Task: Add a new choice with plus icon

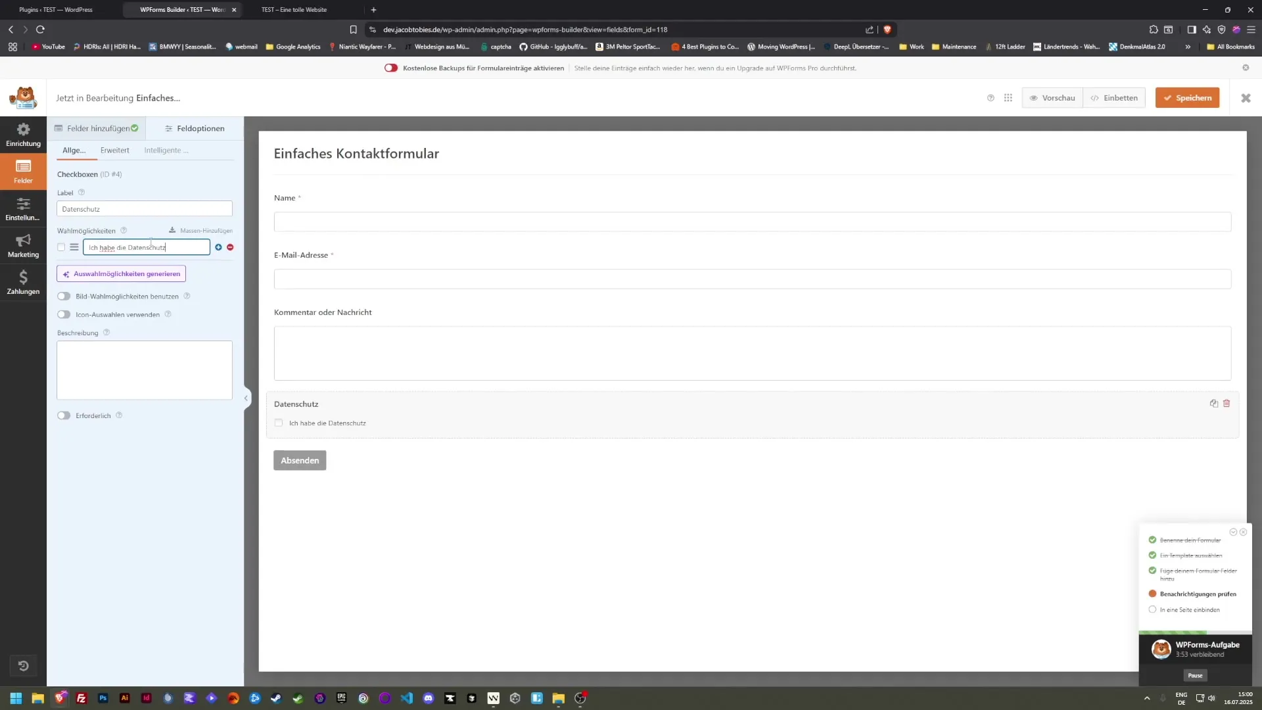Action: [x=218, y=247]
